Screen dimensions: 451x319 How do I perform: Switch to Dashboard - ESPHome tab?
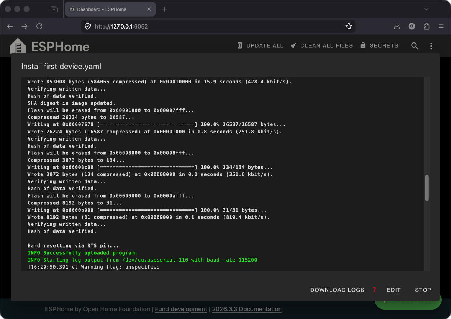[x=110, y=9]
